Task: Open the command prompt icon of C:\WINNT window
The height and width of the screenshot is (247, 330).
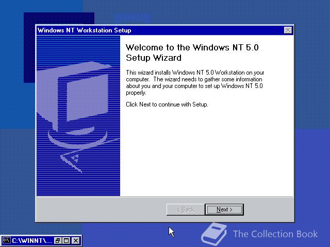Action: (7, 240)
